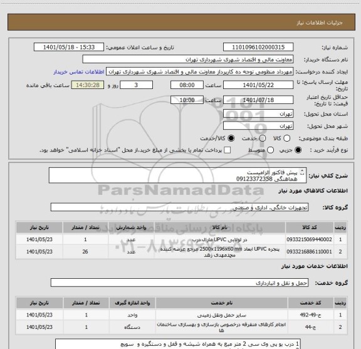The image size is (361, 349).
Task: Click the buyer organization name field
Action: [x=188, y=60]
